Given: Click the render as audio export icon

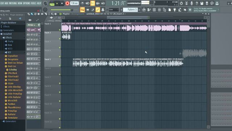Looking at the screenshot, I should tap(207, 3).
